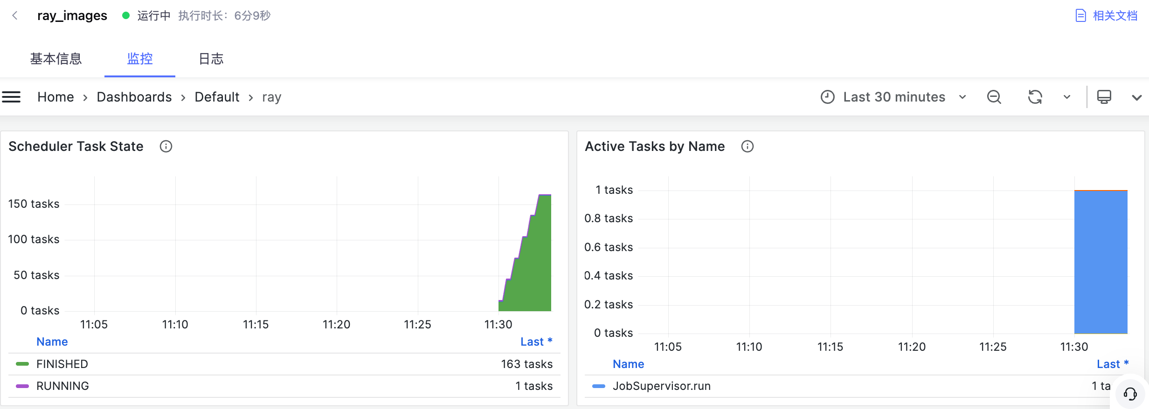1149x409 pixels.
Task: Open the Last 30 minutes time picker
Action: point(893,97)
